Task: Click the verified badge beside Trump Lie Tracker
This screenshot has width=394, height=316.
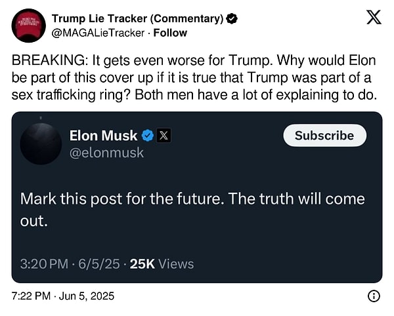Action: point(232,18)
